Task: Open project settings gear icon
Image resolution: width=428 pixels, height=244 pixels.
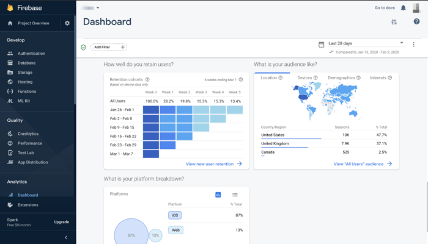Action: pos(67,23)
